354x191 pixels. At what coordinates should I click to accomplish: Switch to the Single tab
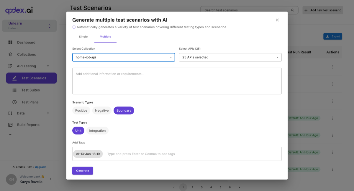[x=83, y=37]
